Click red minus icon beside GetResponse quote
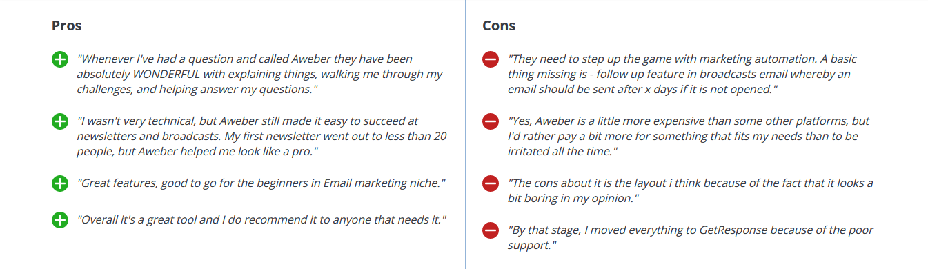The width and height of the screenshot is (928, 278). pos(491,230)
